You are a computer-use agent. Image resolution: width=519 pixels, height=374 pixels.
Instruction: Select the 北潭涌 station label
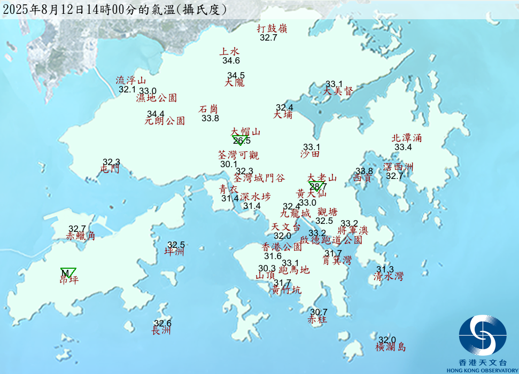tap(407, 138)
